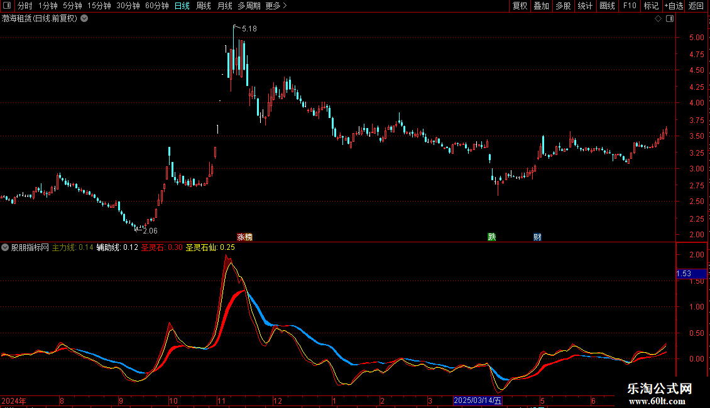Select the 60分钟 period

156,6
